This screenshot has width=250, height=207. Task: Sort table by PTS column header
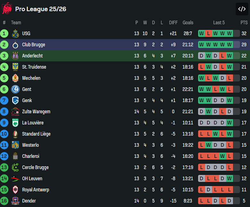(x=244, y=22)
